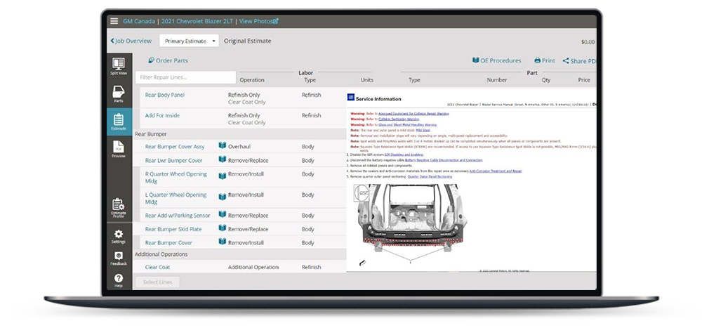Open Settings gear icon
Screen dimensions: 702x328
119,237
